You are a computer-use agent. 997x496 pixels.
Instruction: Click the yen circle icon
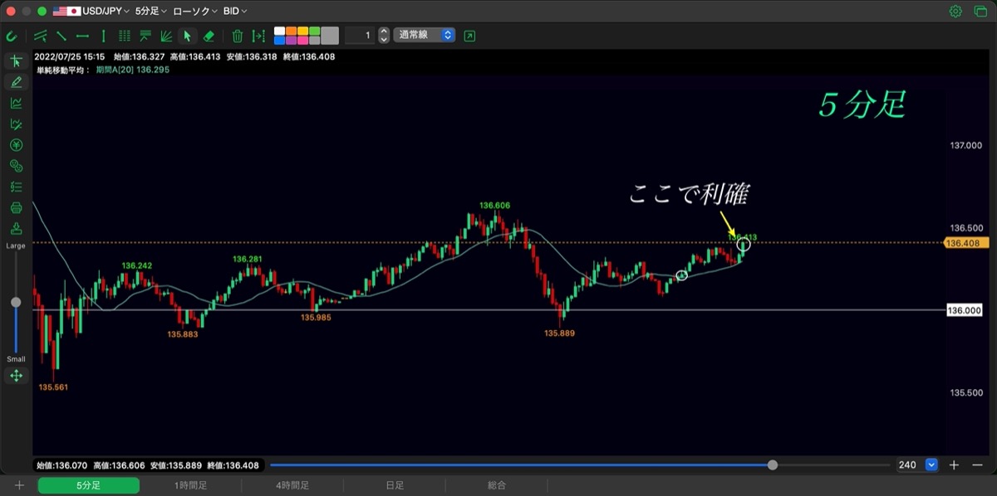16,145
